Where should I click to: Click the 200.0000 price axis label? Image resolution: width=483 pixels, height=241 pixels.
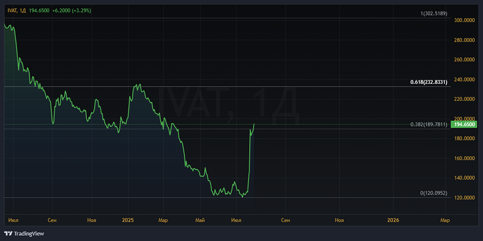coord(464,119)
